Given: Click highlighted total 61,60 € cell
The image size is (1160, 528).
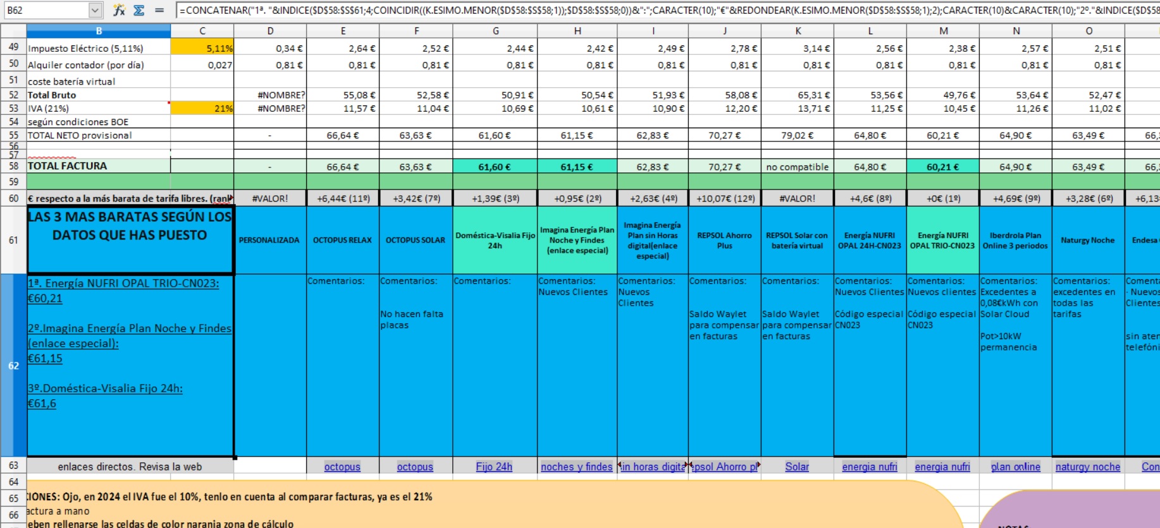Looking at the screenshot, I should [x=495, y=167].
